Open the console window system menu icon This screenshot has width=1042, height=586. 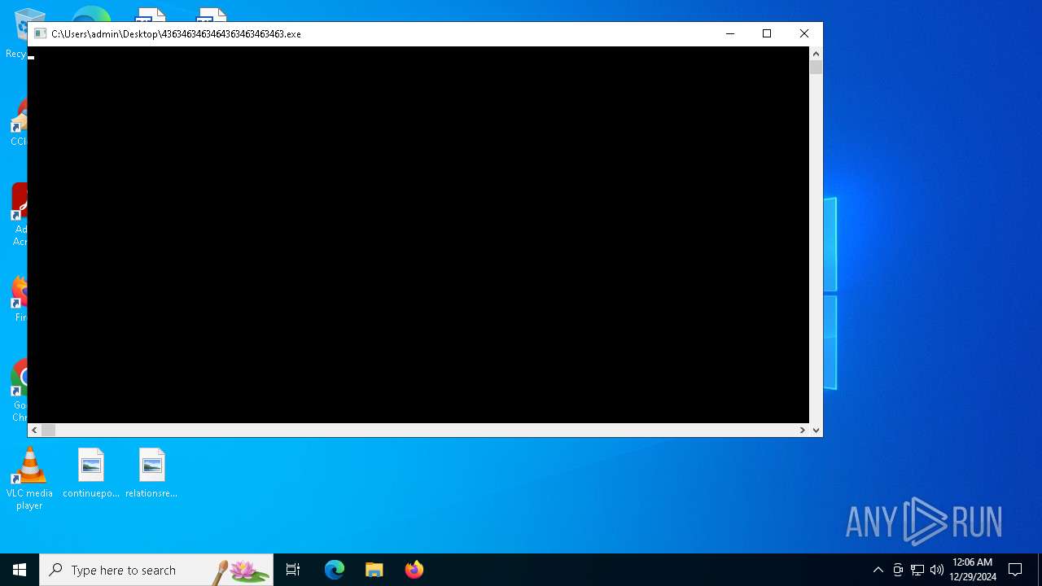[x=40, y=34]
